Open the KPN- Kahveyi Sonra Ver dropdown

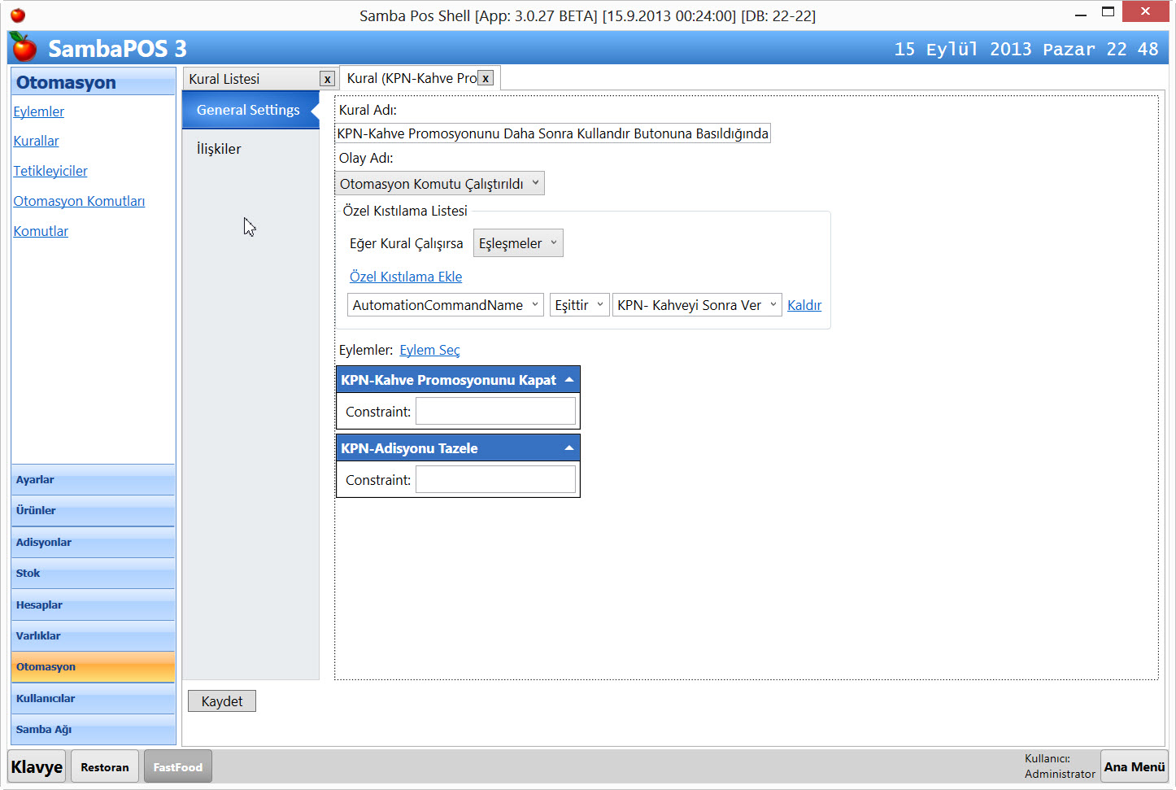point(697,305)
